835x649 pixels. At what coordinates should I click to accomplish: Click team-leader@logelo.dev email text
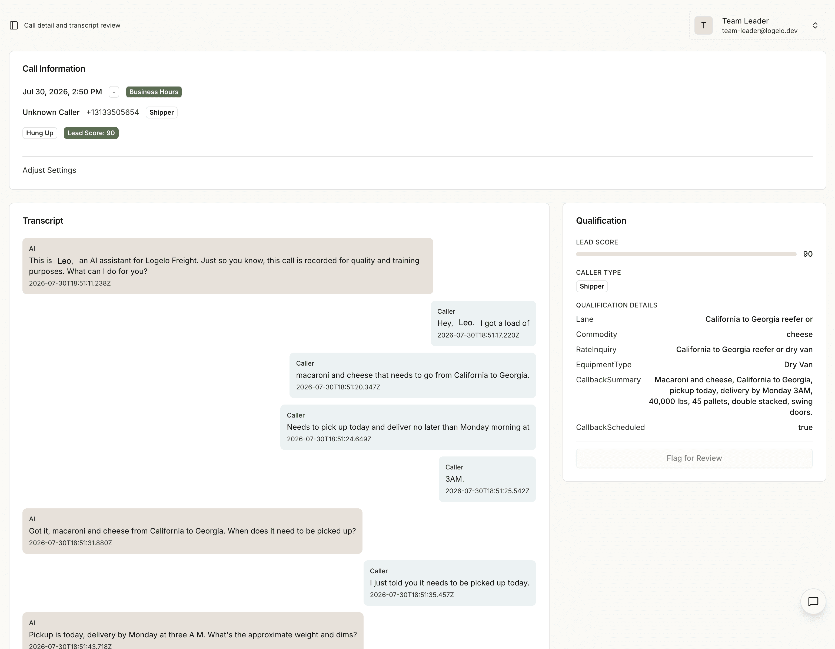pyautogui.click(x=760, y=31)
